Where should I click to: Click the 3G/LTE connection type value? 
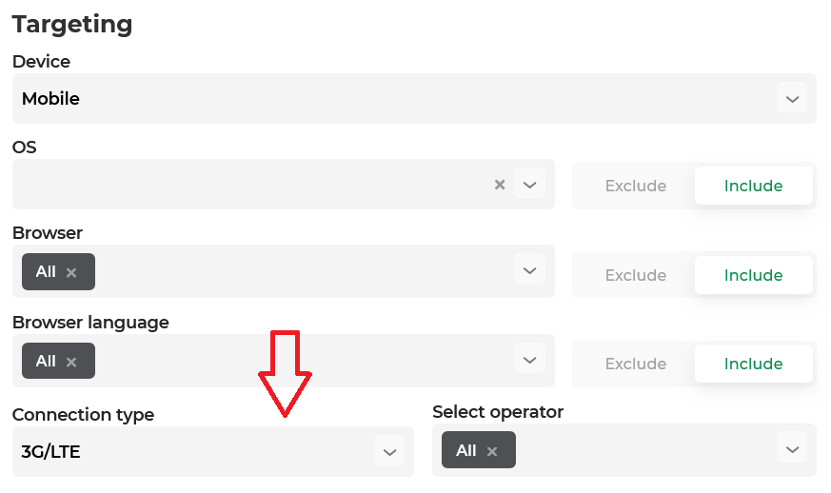point(50,452)
